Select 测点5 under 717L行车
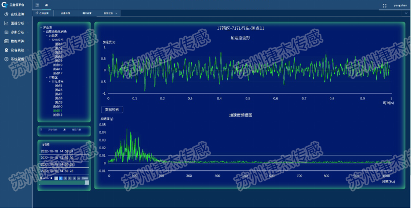 click(58, 86)
